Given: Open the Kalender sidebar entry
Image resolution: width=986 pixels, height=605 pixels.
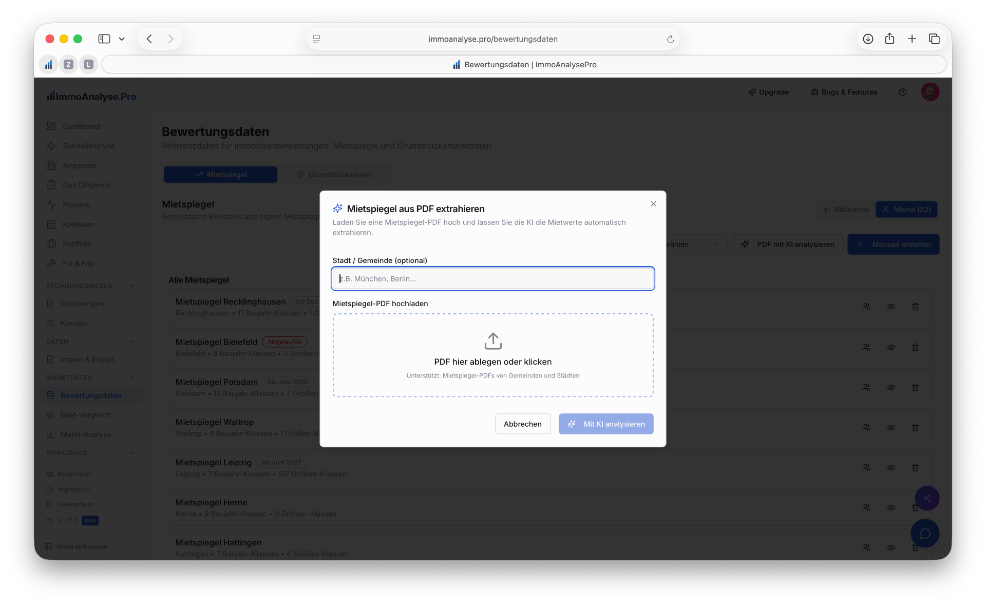Looking at the screenshot, I should tap(78, 224).
